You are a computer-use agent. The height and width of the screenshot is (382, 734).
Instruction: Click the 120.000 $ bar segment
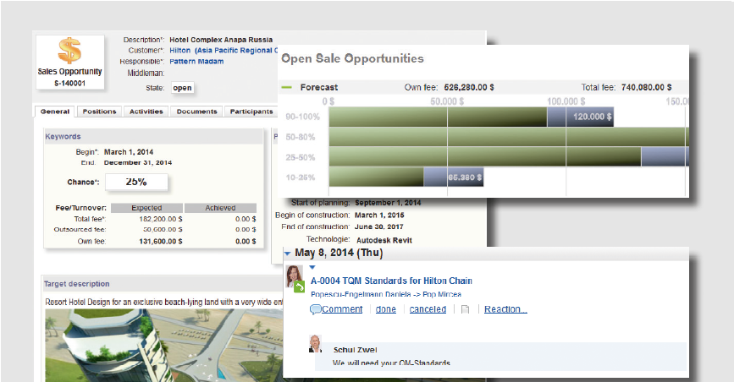click(581, 117)
